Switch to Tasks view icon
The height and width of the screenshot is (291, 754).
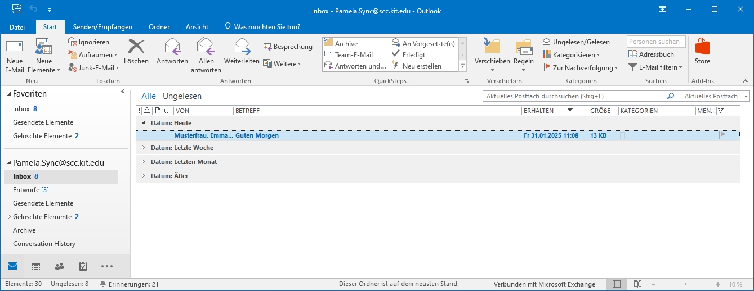click(x=83, y=266)
